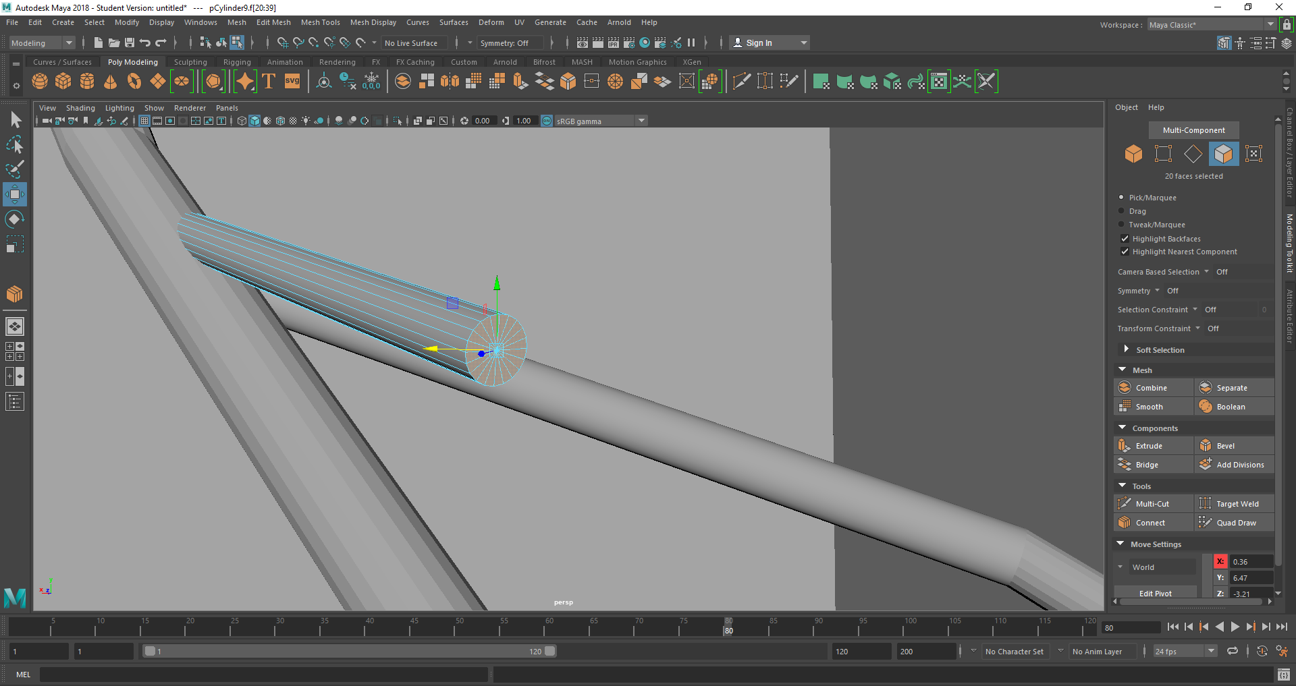This screenshot has height=686, width=1296.
Task: Activate face selection mode cube icon
Action: click(x=1223, y=154)
